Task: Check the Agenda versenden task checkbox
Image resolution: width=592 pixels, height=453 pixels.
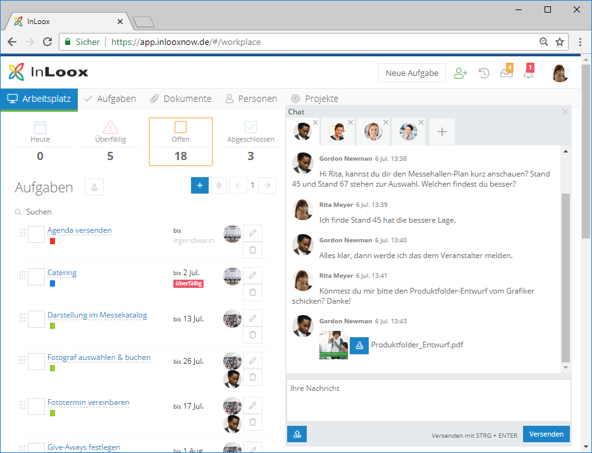Action: [x=36, y=234]
